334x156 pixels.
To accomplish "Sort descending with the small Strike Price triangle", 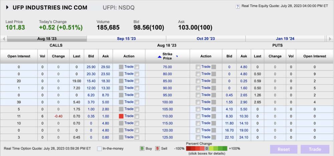I will (x=177, y=57).
